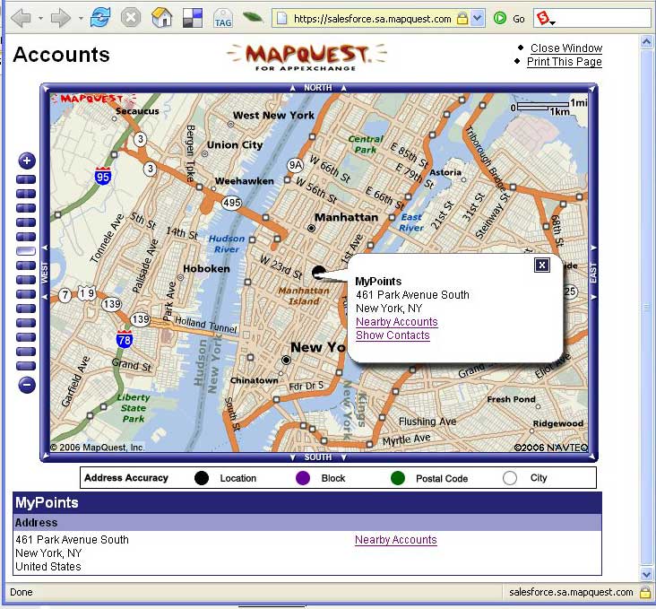Screen dimensions: 656x609
Task: Click the green leaf toolbar icon
Action: 253,17
